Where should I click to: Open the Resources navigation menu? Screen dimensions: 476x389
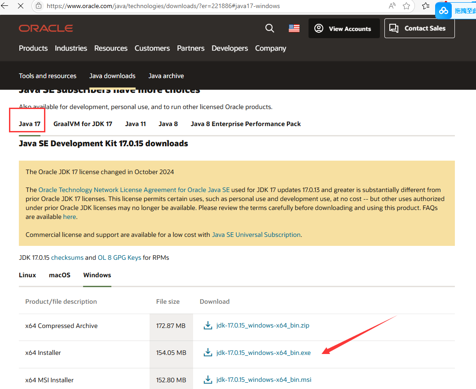pyautogui.click(x=111, y=48)
